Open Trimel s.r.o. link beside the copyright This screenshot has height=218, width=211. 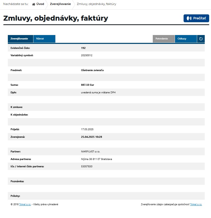point(25,204)
